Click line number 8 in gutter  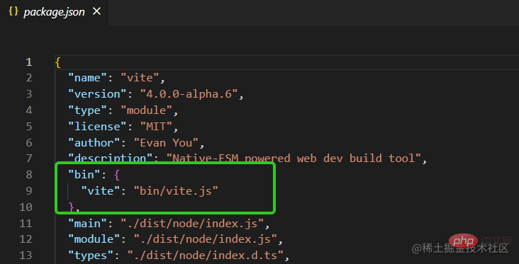(29, 175)
